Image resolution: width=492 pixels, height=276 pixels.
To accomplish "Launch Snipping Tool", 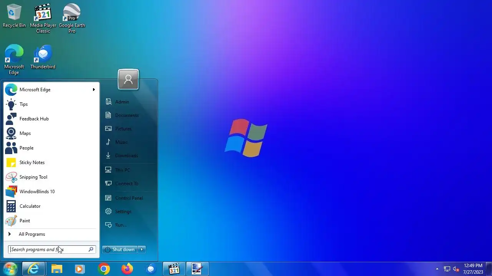I will pos(51,177).
